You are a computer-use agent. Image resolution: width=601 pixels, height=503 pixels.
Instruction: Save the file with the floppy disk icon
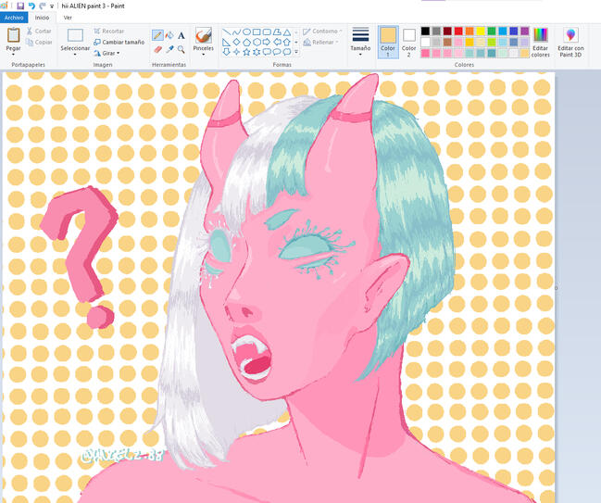(x=20, y=6)
